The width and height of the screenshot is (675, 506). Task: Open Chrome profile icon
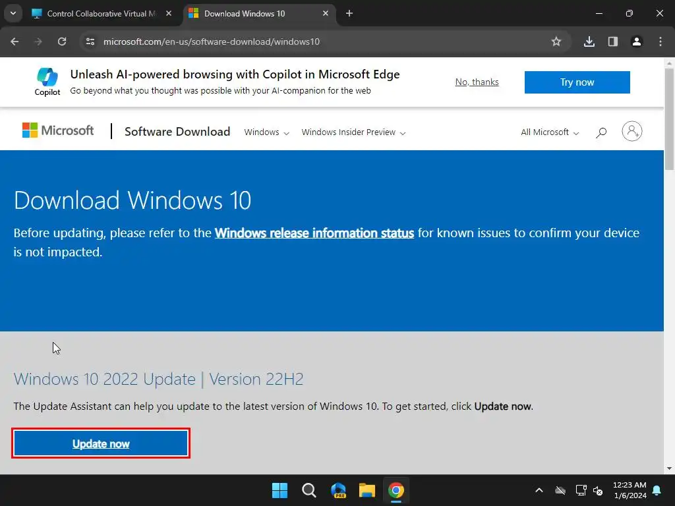pos(636,42)
